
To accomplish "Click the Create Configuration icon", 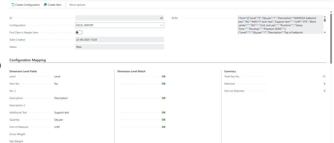I will [13, 5].
